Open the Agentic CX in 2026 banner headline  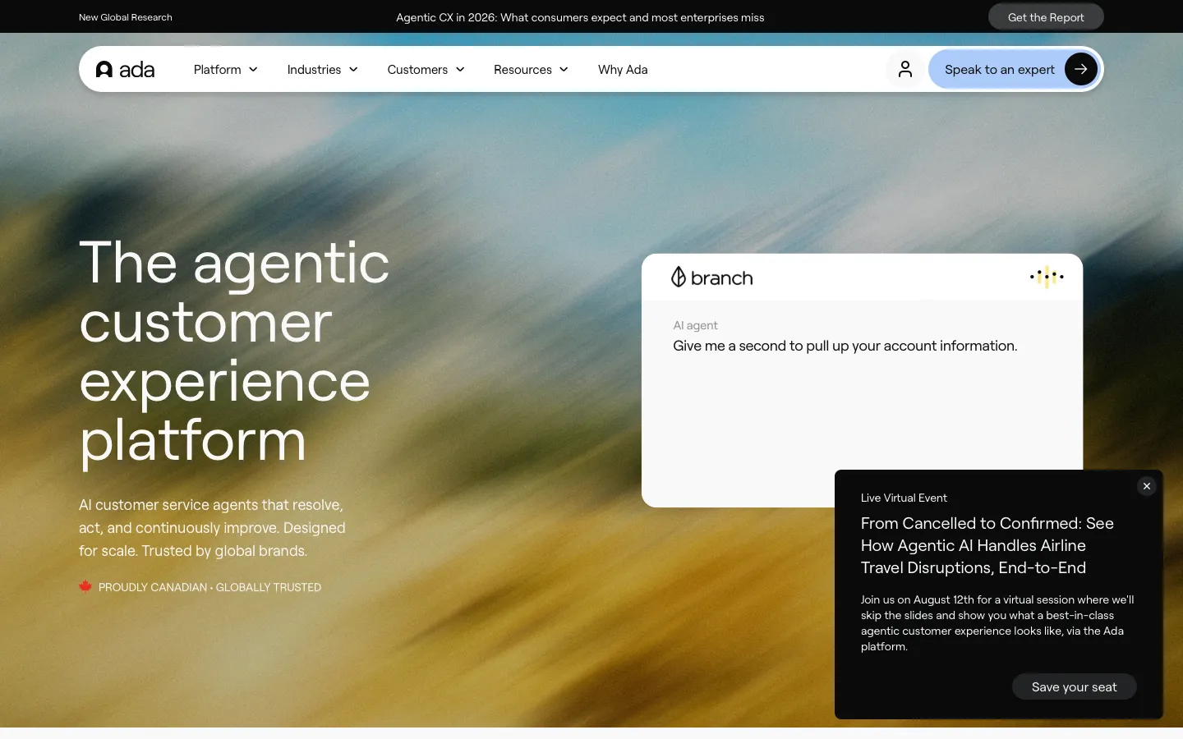tap(580, 17)
